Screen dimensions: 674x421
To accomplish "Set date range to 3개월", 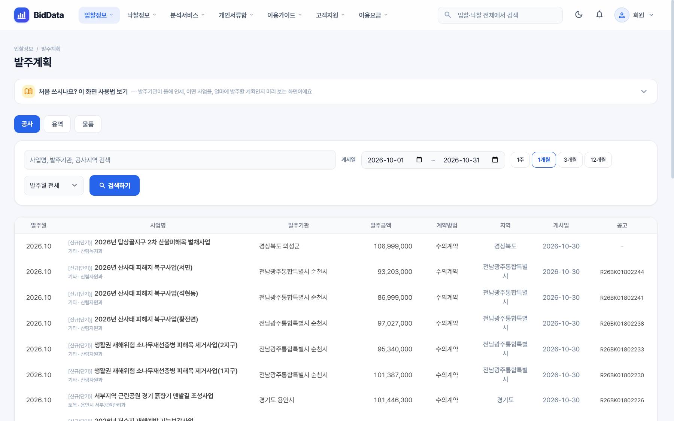I will click(x=570, y=160).
